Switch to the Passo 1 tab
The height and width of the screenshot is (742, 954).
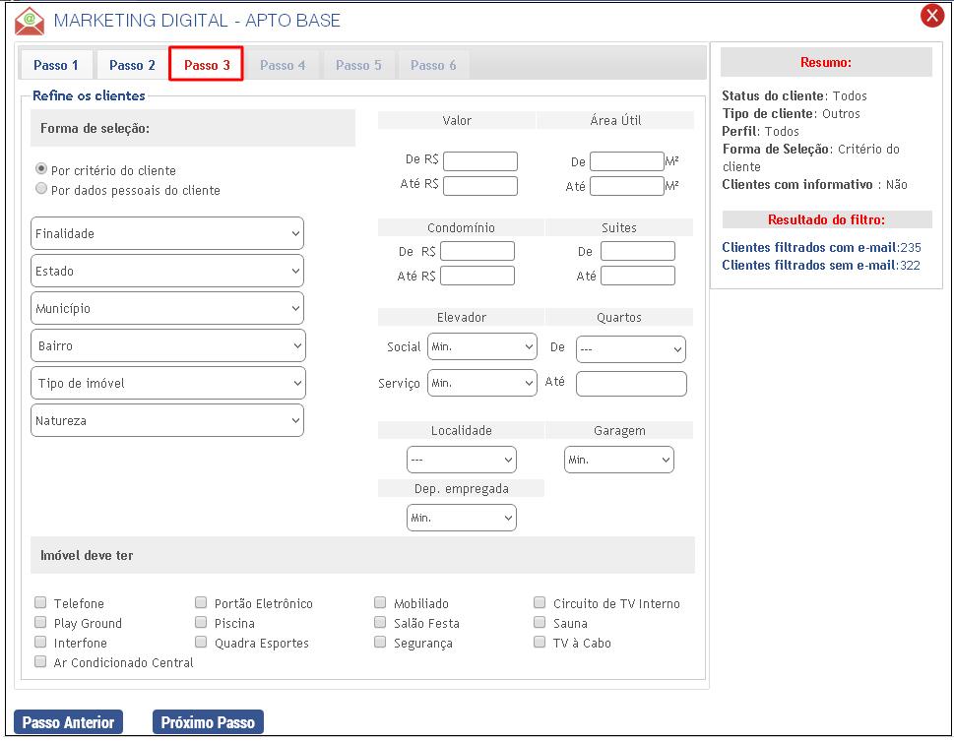click(x=56, y=66)
